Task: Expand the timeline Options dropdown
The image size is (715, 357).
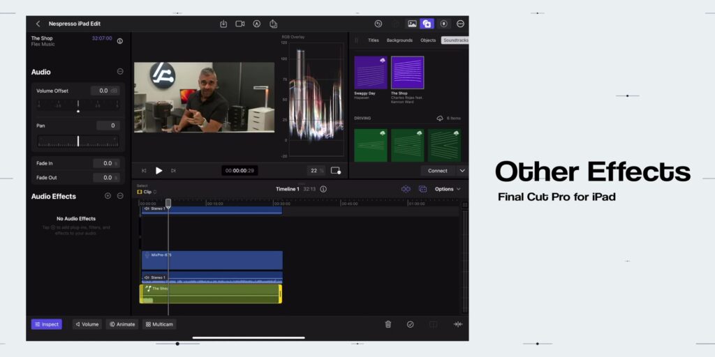Action: (448, 189)
